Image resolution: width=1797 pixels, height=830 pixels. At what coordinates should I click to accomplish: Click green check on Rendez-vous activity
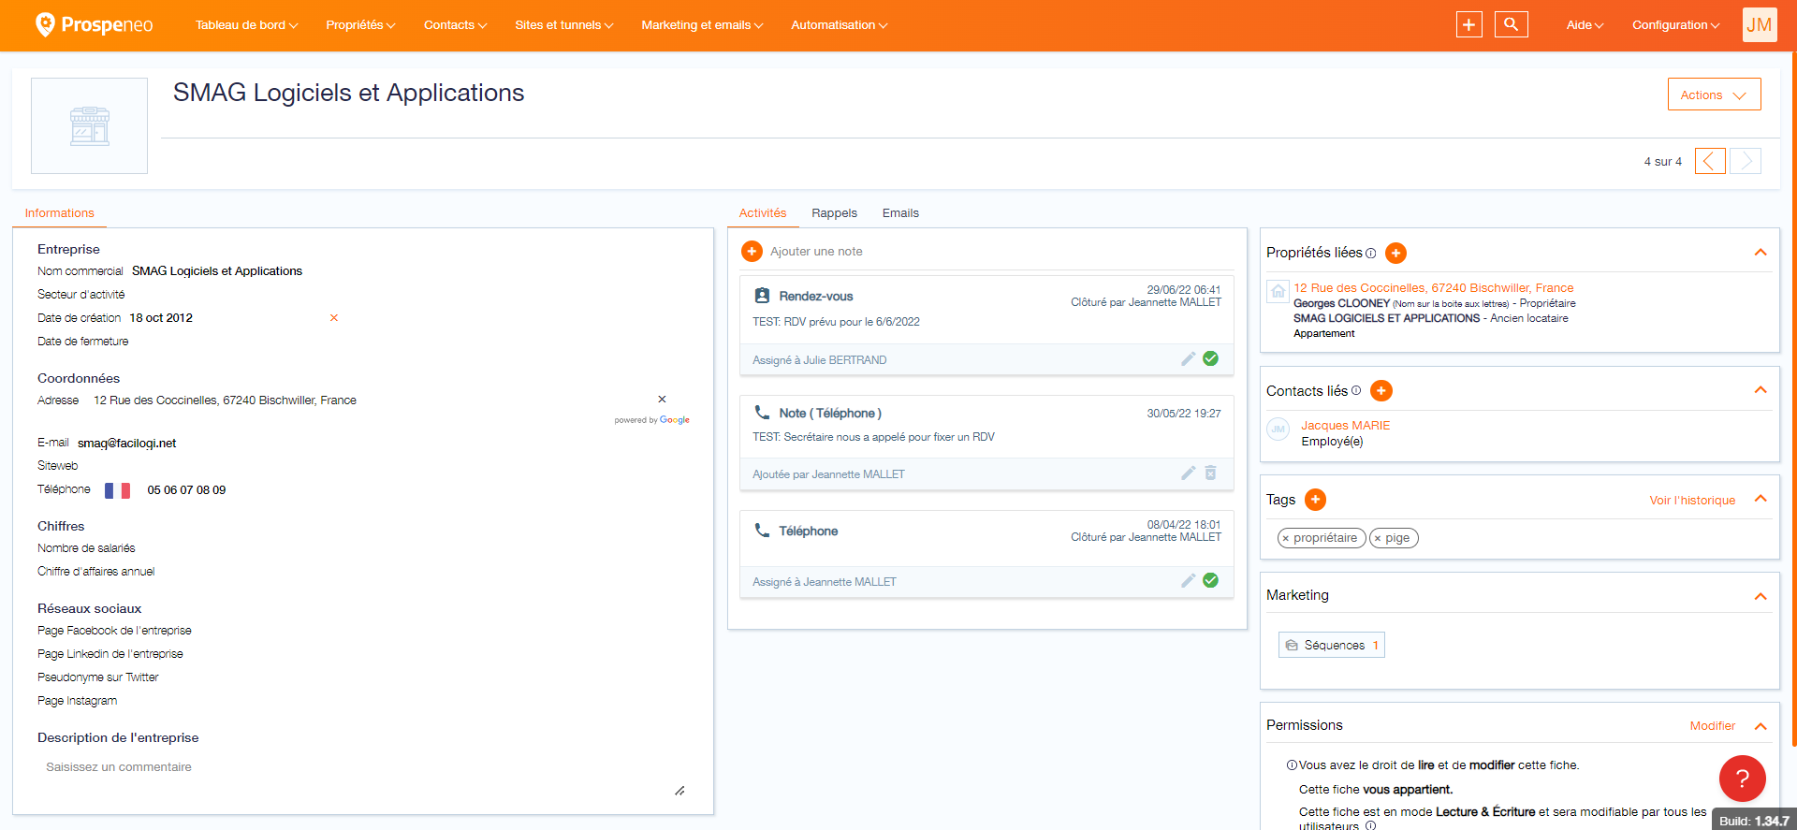pos(1210,358)
